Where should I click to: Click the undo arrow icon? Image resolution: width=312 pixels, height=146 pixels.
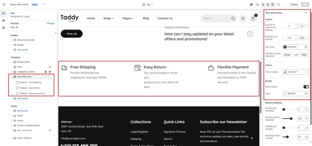(x=278, y=5)
